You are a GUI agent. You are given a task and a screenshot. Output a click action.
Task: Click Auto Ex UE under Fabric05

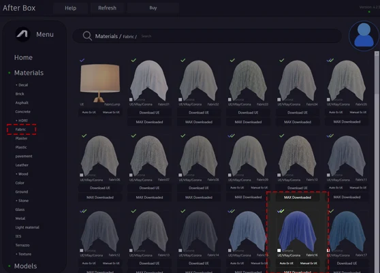(x=336, y=112)
